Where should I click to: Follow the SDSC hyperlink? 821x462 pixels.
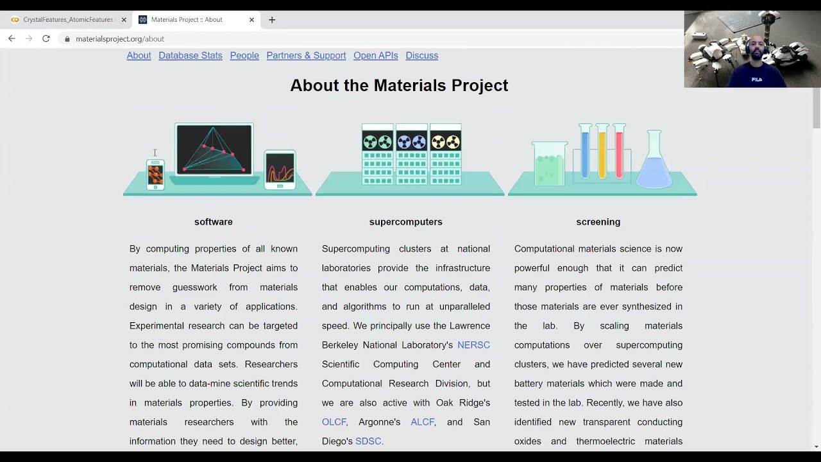368,441
